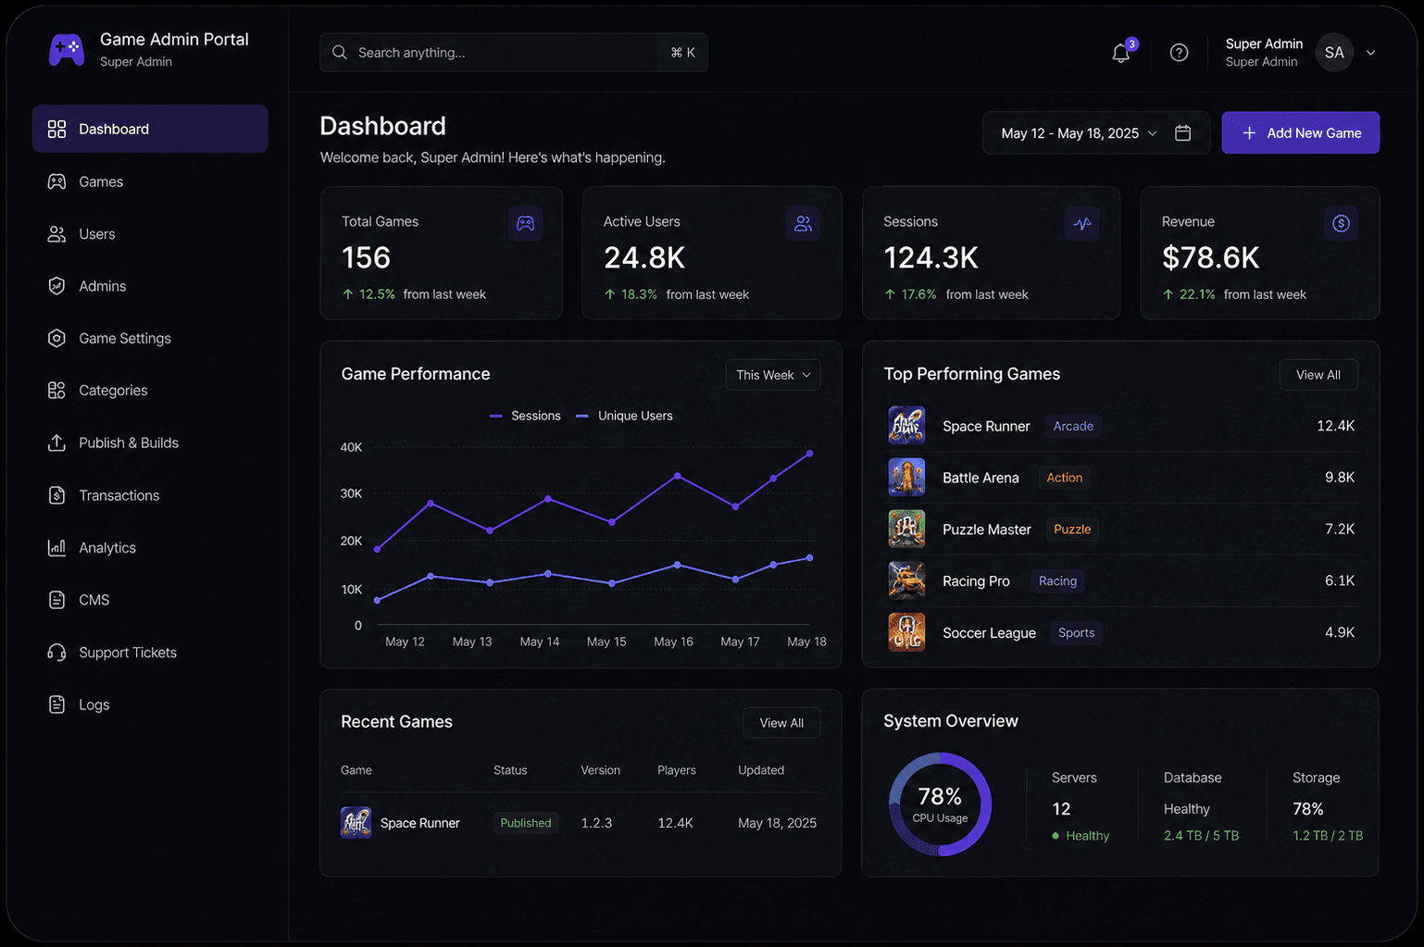Screen dimensions: 1424x947
Task: Click the Action category tag
Action: tap(1064, 478)
